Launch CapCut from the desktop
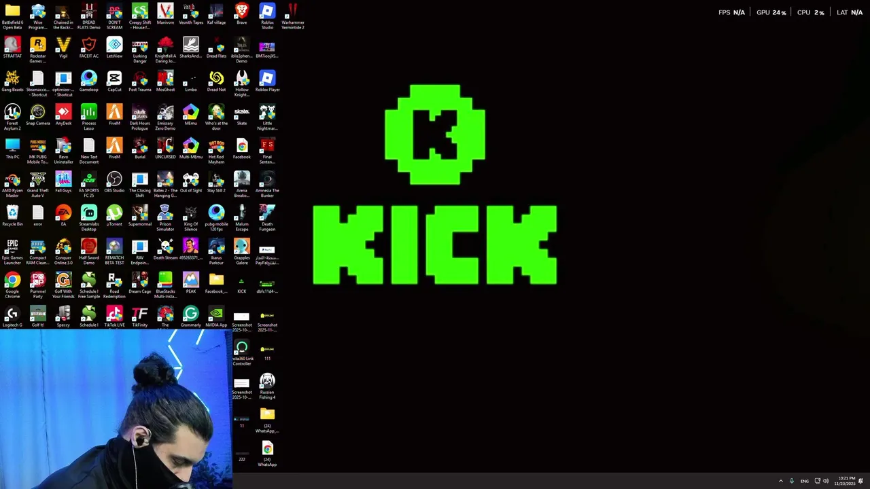This screenshot has width=870, height=489. point(114,81)
